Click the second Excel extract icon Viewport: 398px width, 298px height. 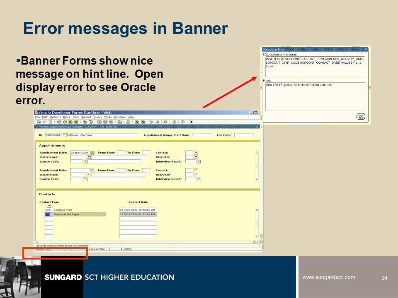point(143,122)
